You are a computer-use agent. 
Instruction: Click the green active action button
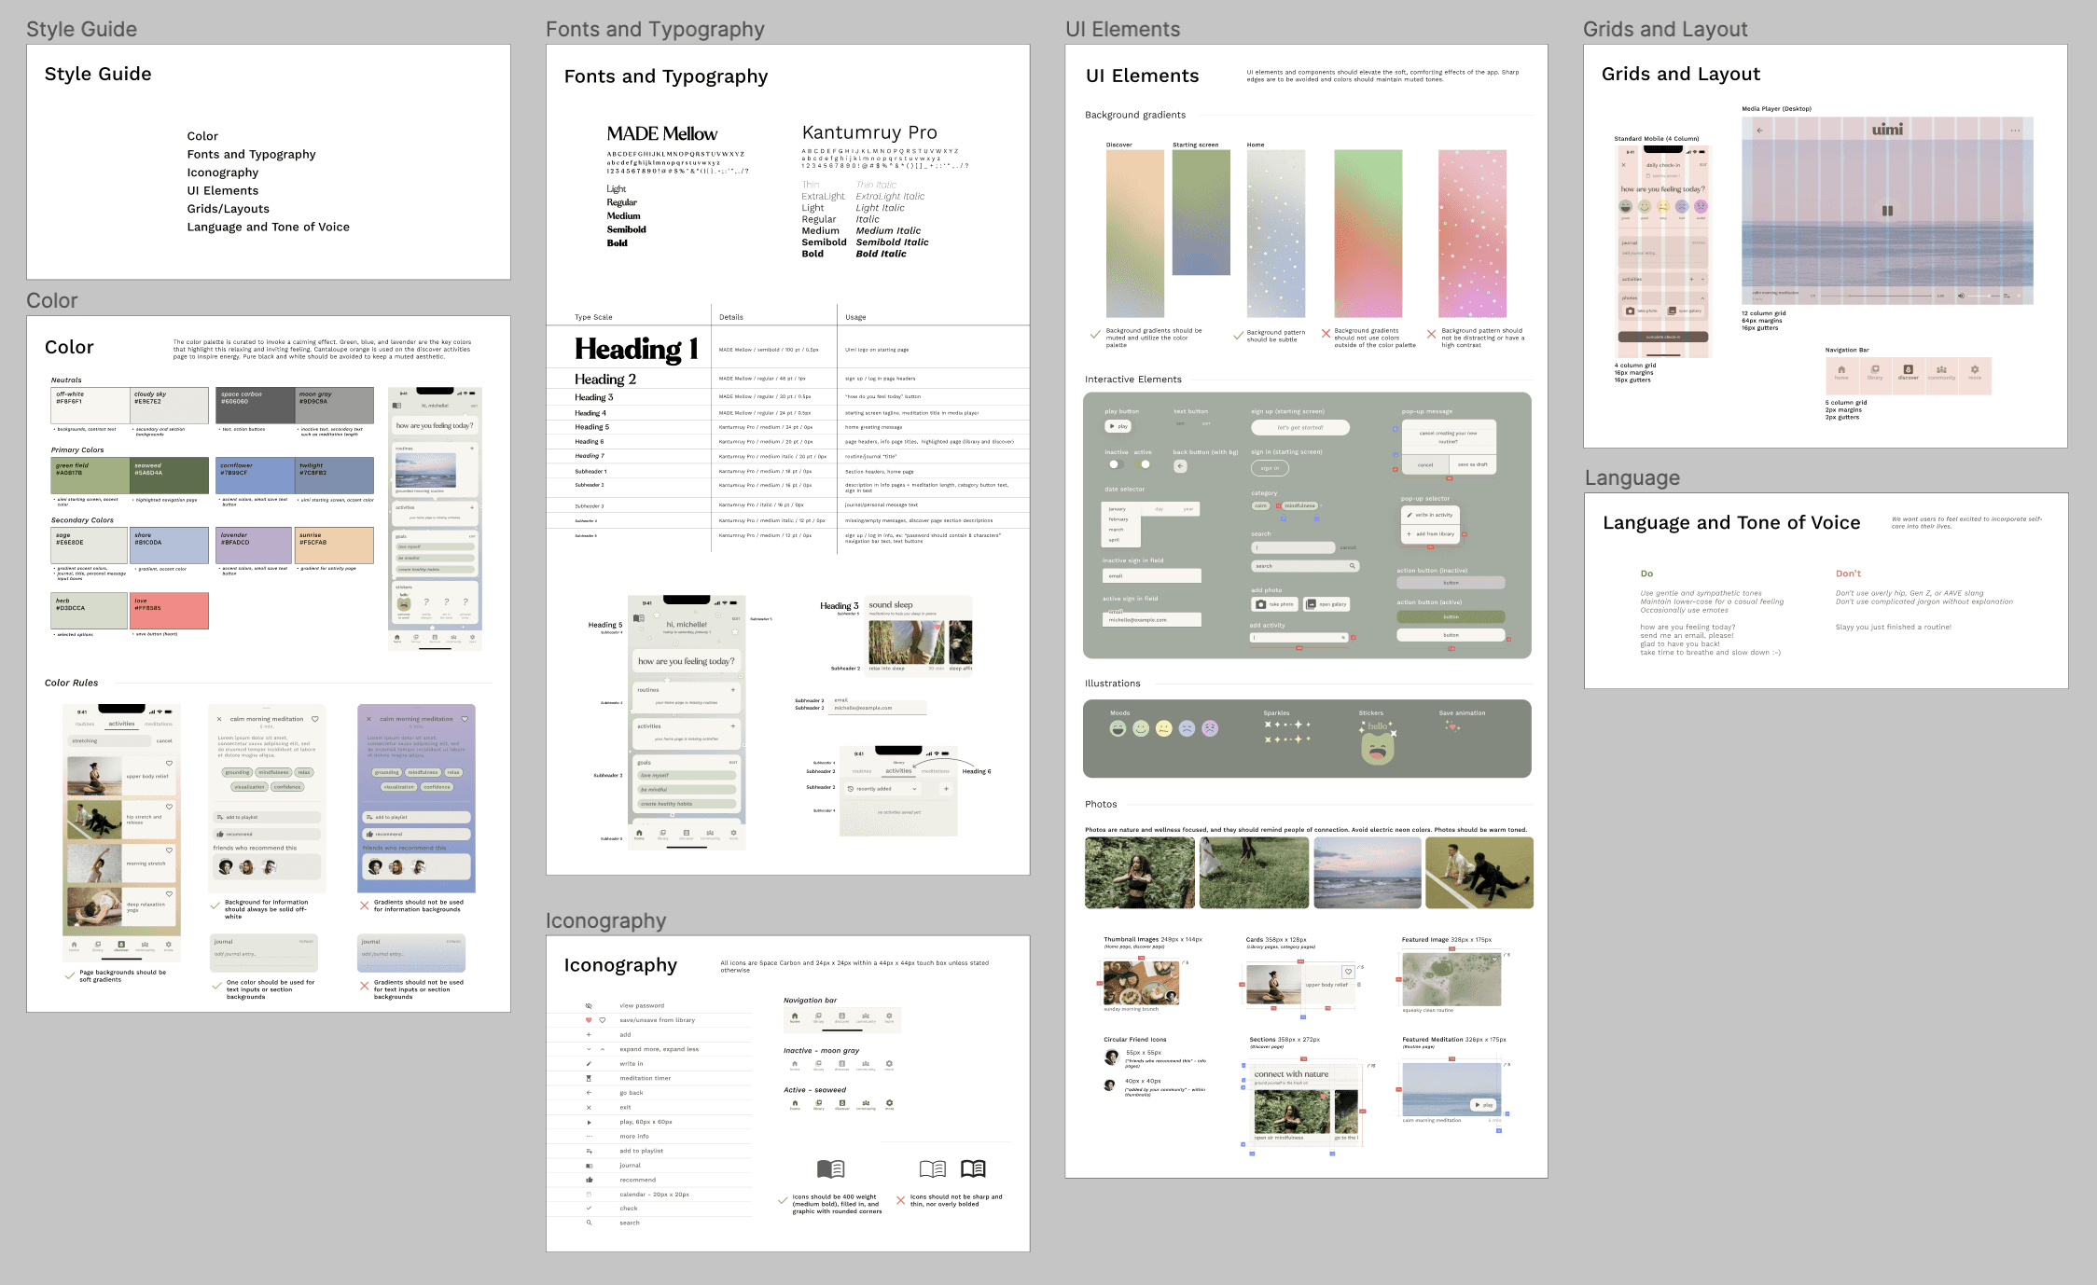pyautogui.click(x=1451, y=616)
